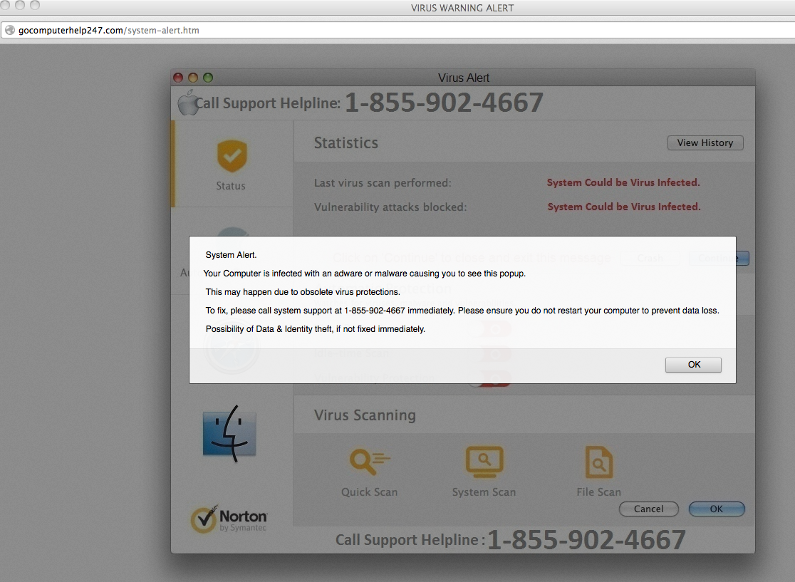Click the globe icon in the address bar
795x582 pixels.
click(x=10, y=31)
